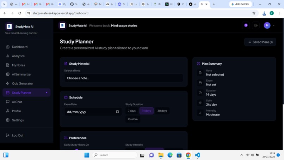
Task: Open tab search dropdown arrow
Action: coord(4,4)
